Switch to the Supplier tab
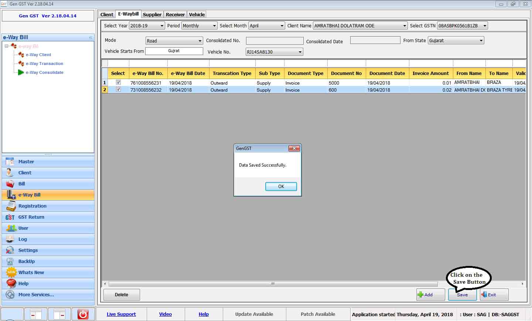The height and width of the screenshot is (321, 532). coord(152,14)
